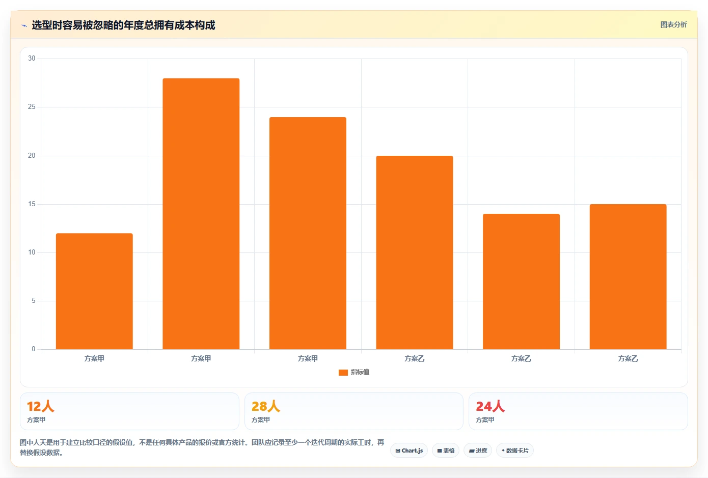Click the y-axis label 0

34,349
